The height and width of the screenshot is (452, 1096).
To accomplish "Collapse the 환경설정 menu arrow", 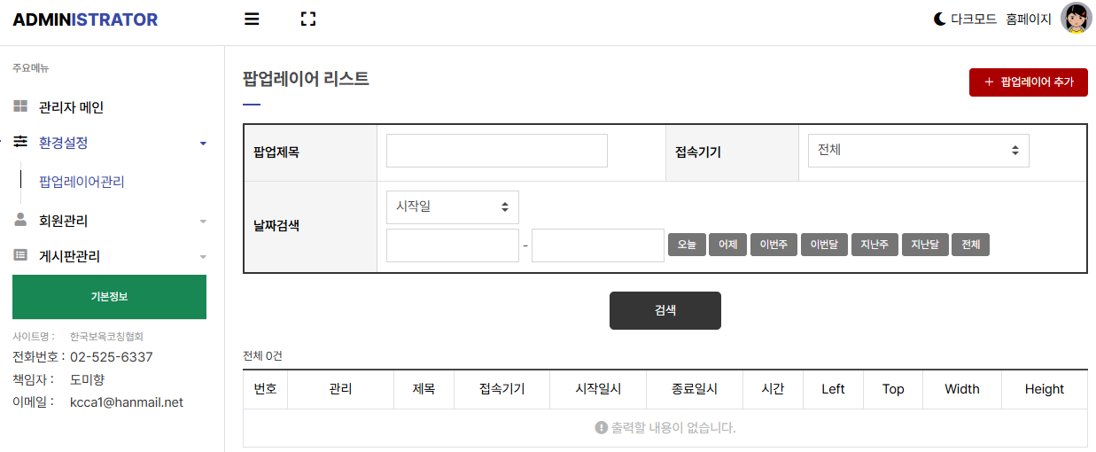I will click(203, 143).
